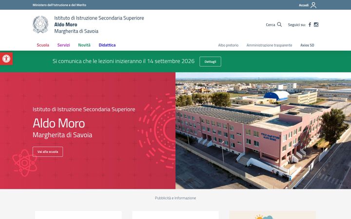Click the Vai alla scuola button
The image size is (351, 219).
coord(48,151)
